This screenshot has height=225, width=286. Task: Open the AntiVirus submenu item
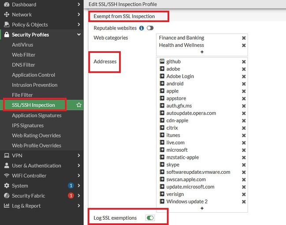[22, 45]
